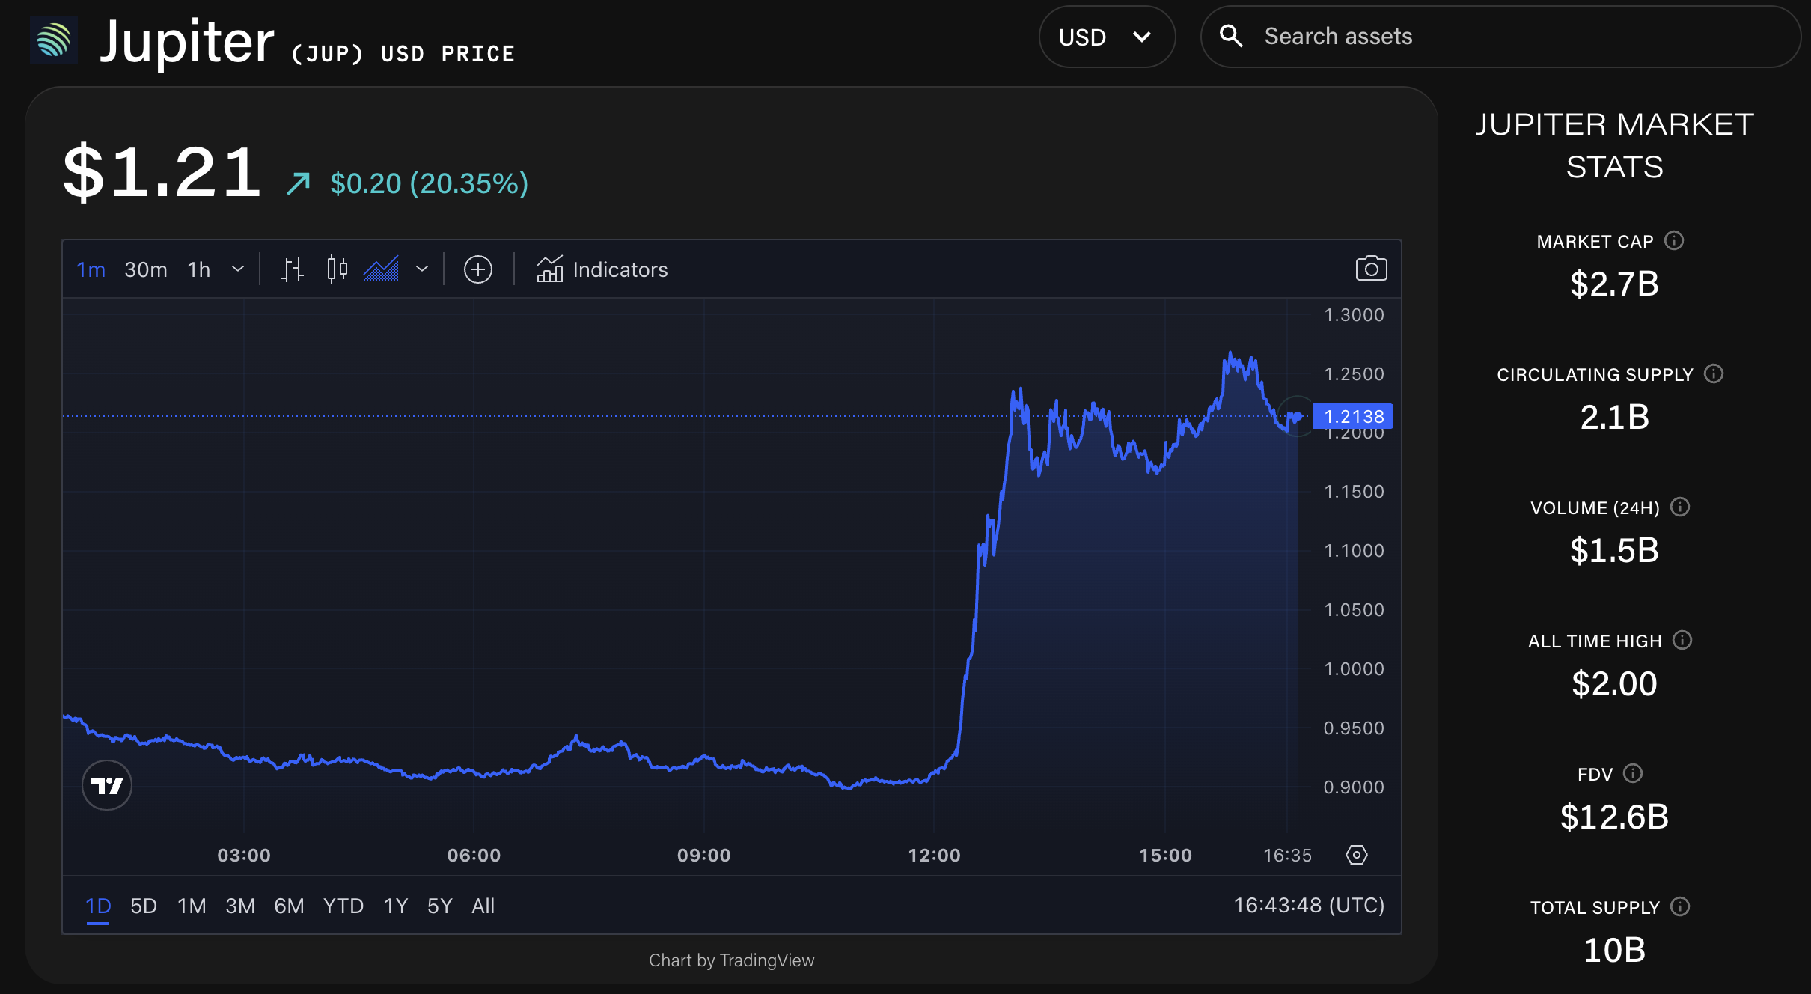The height and width of the screenshot is (994, 1811).
Task: Click the compare/add symbol plus icon
Action: (478, 269)
